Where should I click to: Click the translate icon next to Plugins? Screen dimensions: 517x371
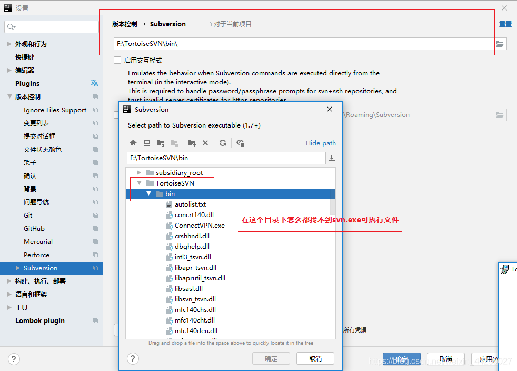(x=95, y=83)
